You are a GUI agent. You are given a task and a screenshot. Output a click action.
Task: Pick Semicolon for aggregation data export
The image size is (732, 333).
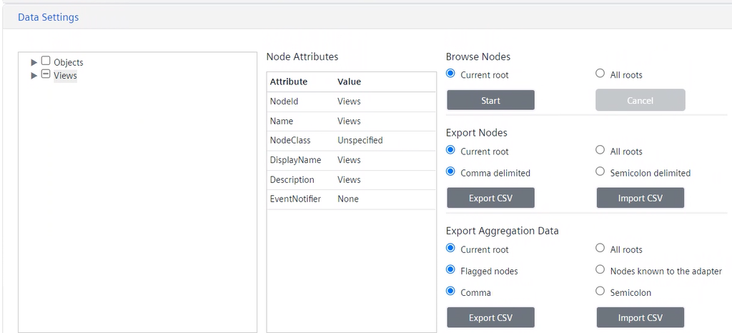click(600, 292)
